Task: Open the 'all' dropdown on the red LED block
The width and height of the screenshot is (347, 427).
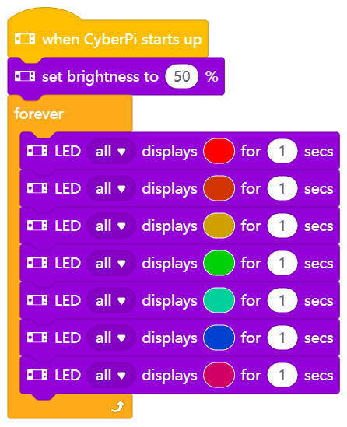Action: pyautogui.click(x=111, y=151)
